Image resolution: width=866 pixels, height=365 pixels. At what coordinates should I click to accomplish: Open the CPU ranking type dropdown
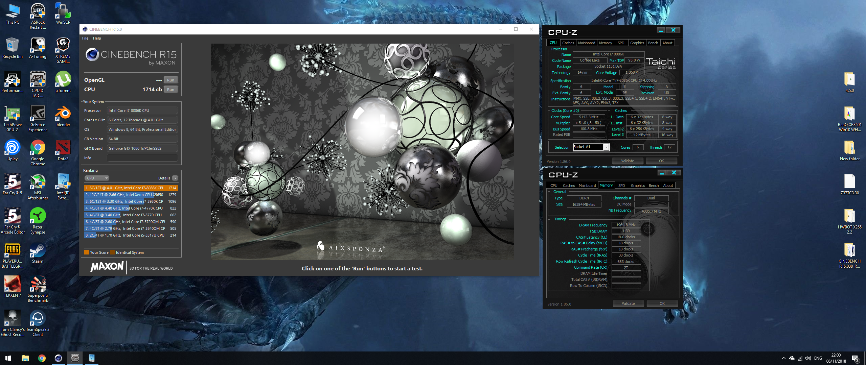coord(97,178)
